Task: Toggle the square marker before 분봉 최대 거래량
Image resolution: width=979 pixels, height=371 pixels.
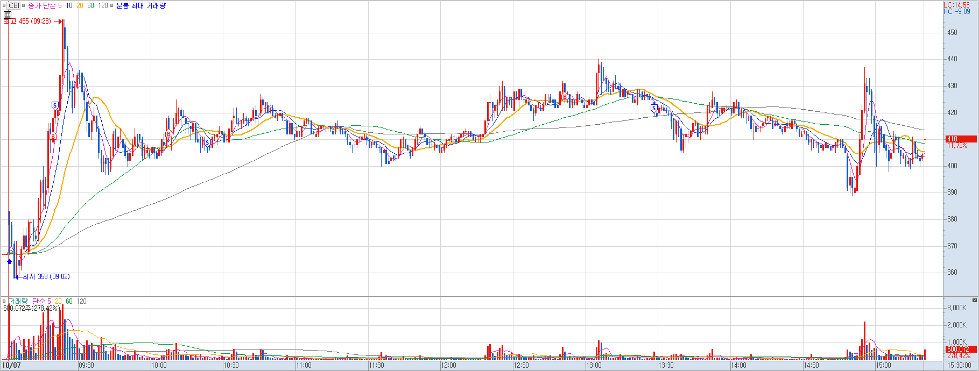Action: [112, 5]
